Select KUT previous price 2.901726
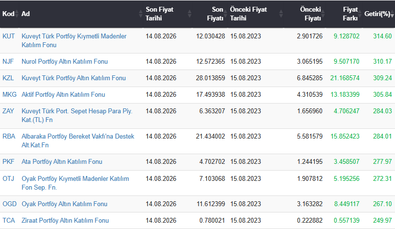The width and height of the screenshot is (395, 229). click(x=309, y=36)
